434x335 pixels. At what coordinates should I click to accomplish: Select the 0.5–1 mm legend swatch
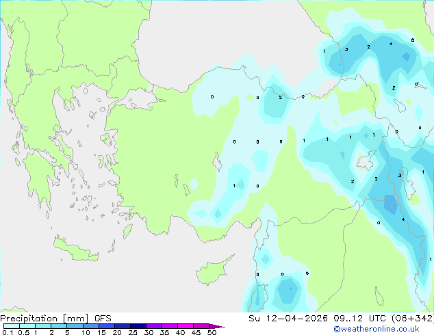pyautogui.click(x=27, y=326)
